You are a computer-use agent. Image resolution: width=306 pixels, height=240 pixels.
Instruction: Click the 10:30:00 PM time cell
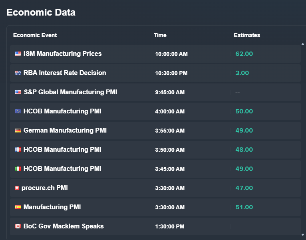click(x=171, y=73)
